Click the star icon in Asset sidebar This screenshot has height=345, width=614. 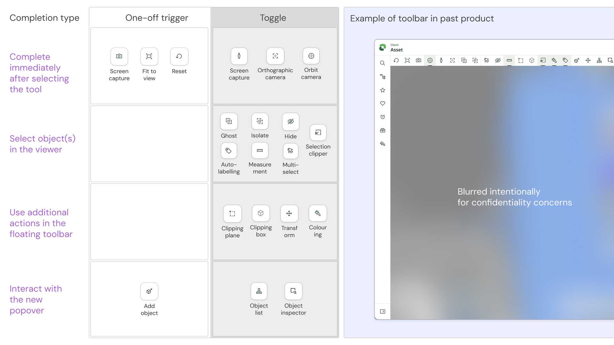coord(382,90)
